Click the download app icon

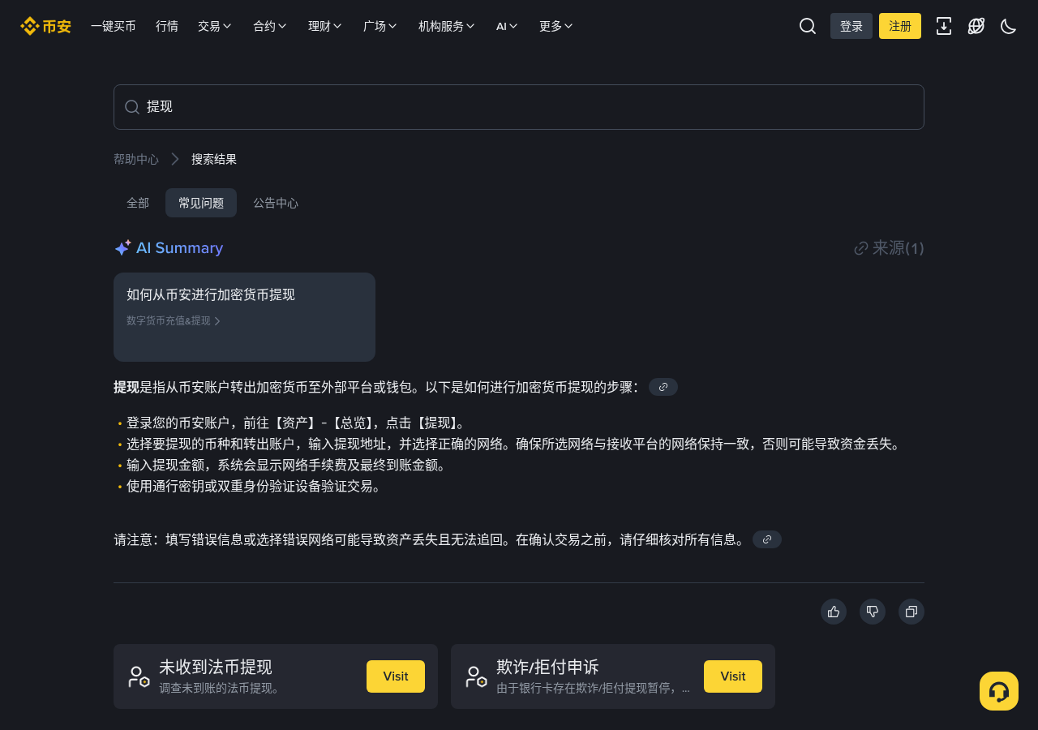[944, 26]
